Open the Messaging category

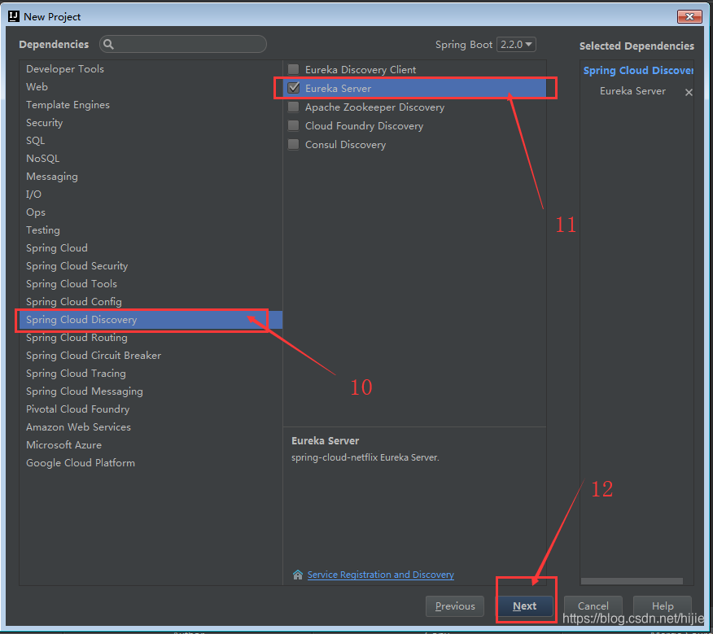click(x=151, y=176)
